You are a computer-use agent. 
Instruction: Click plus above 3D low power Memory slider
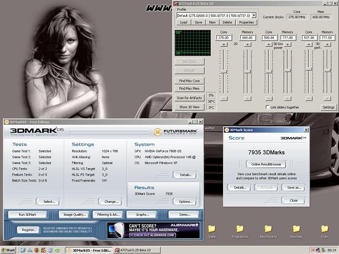coord(287,44)
